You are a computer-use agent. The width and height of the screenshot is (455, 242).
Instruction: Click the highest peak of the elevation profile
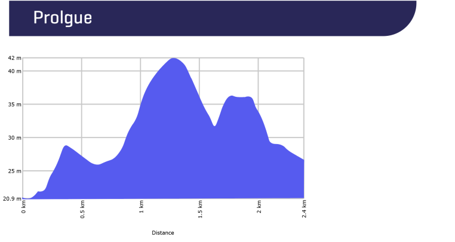click(x=173, y=59)
